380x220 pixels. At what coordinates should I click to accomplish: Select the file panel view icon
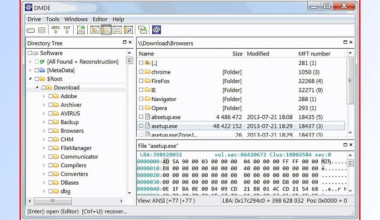click(x=106, y=30)
